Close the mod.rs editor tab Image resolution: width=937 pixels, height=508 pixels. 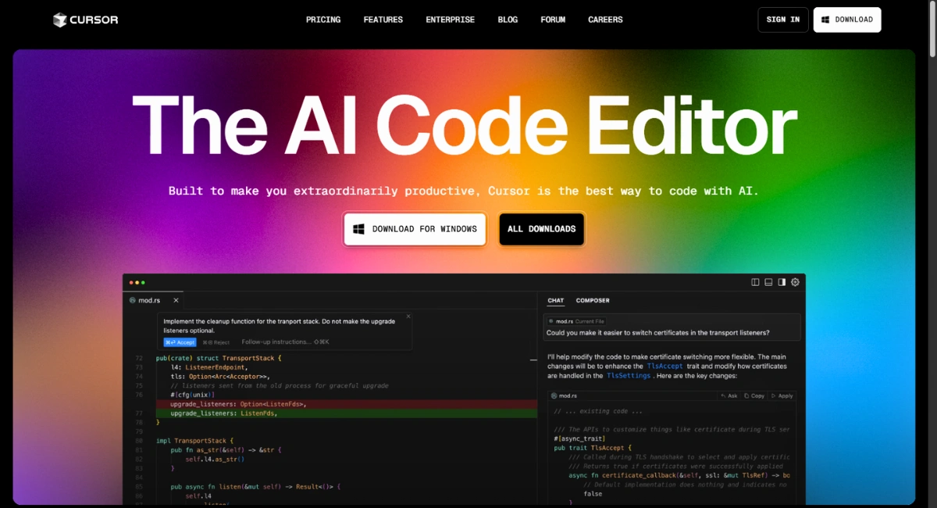pos(176,300)
